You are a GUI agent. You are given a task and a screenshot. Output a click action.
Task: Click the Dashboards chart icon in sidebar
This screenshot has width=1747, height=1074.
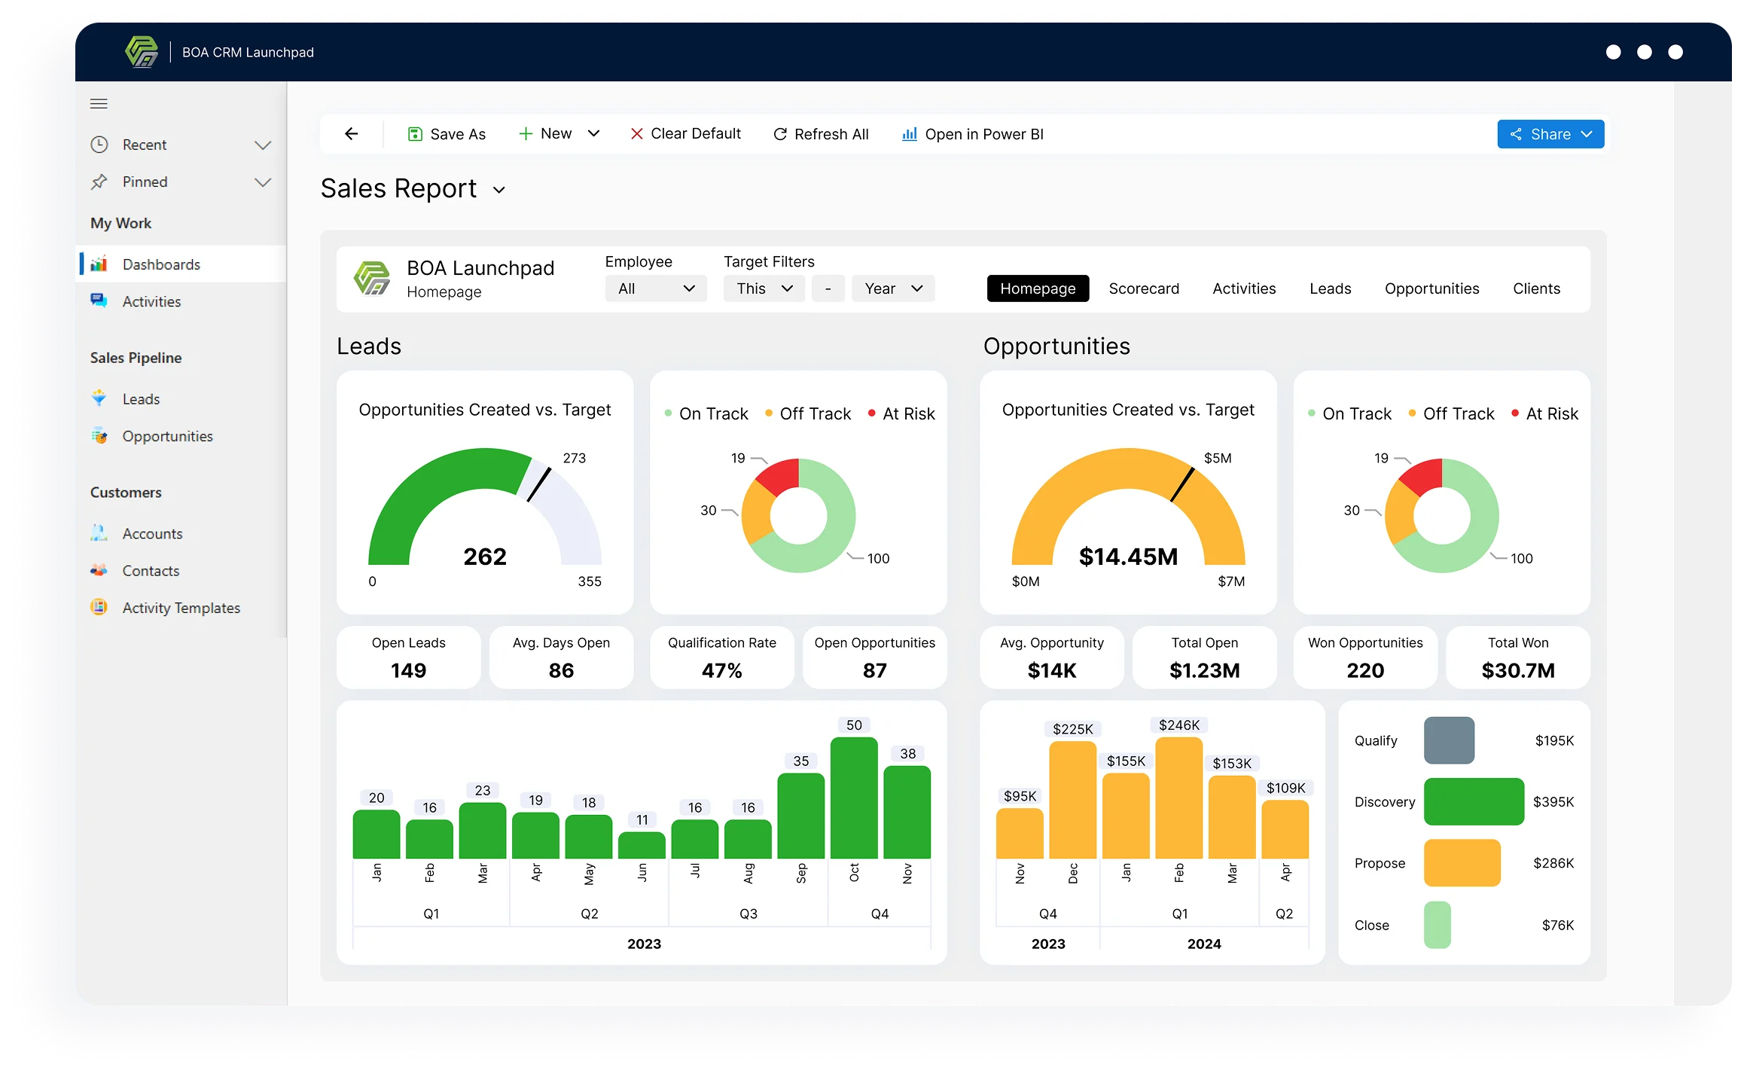coord(99,264)
